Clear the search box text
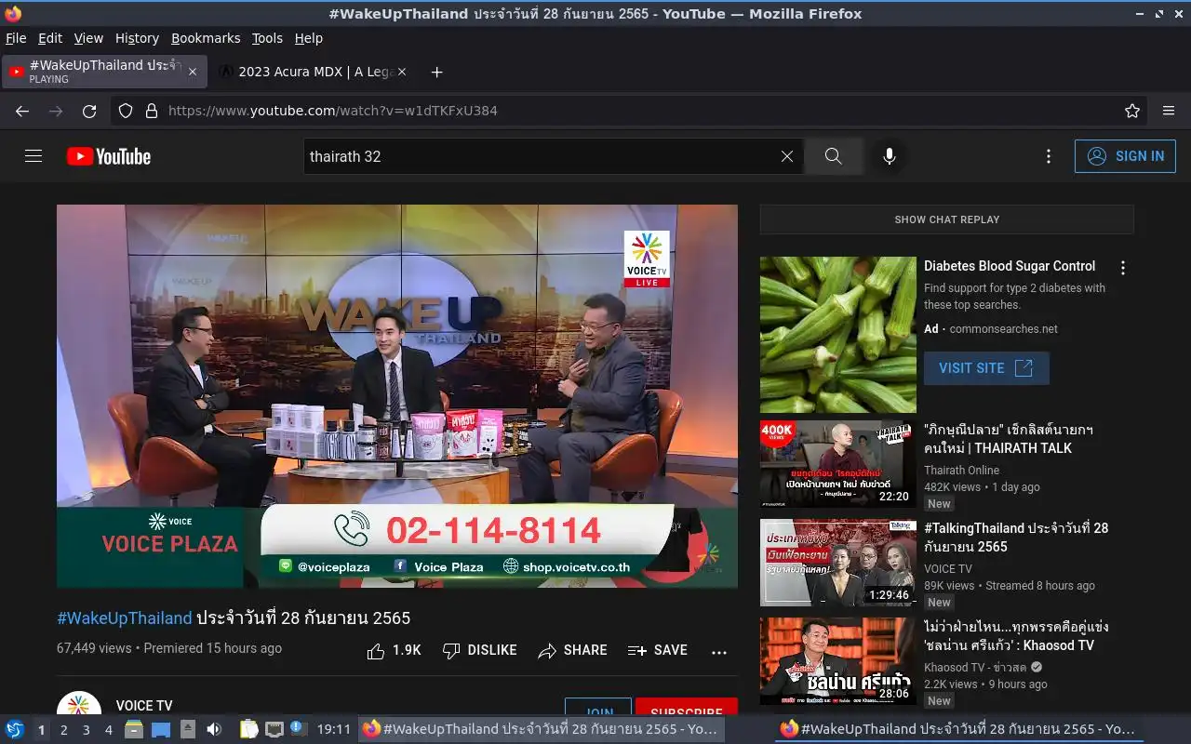 pos(787,156)
